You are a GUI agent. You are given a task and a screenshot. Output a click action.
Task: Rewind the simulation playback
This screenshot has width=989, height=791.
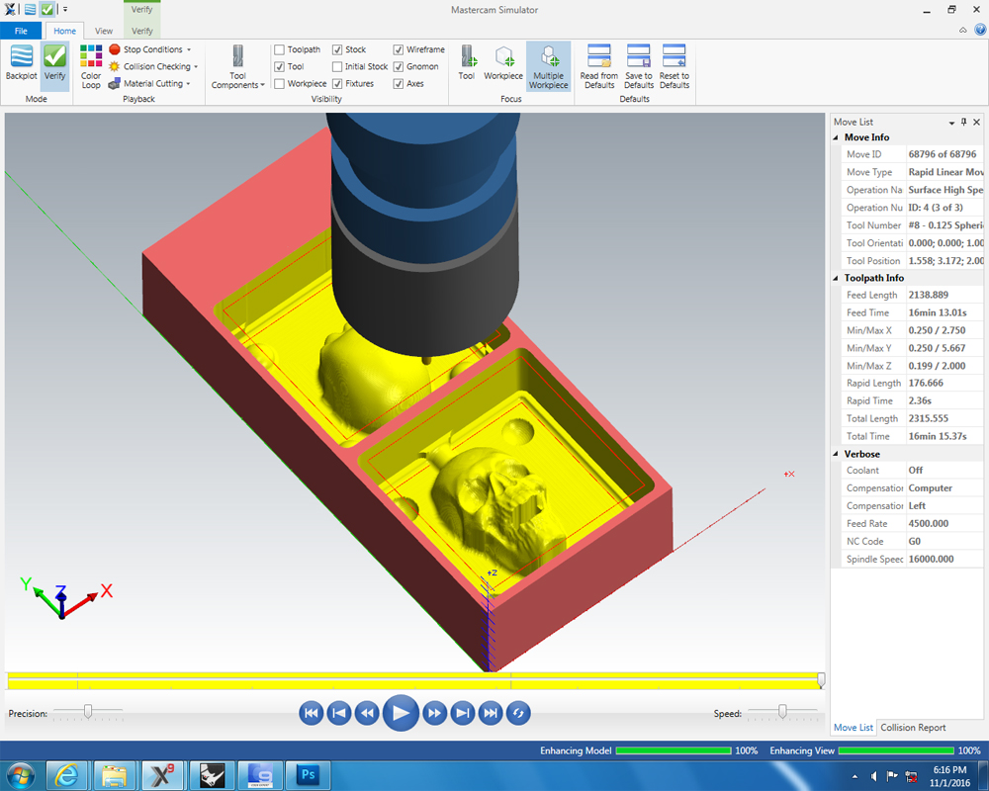click(367, 714)
